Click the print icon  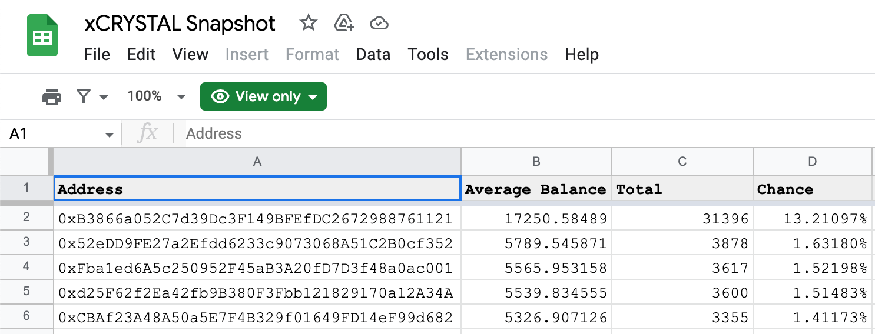click(x=52, y=96)
